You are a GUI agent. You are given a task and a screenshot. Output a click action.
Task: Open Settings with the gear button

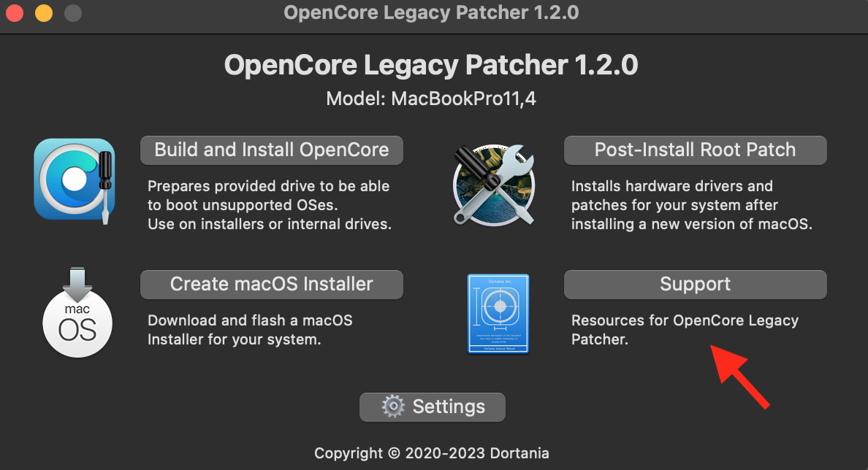pyautogui.click(x=433, y=407)
